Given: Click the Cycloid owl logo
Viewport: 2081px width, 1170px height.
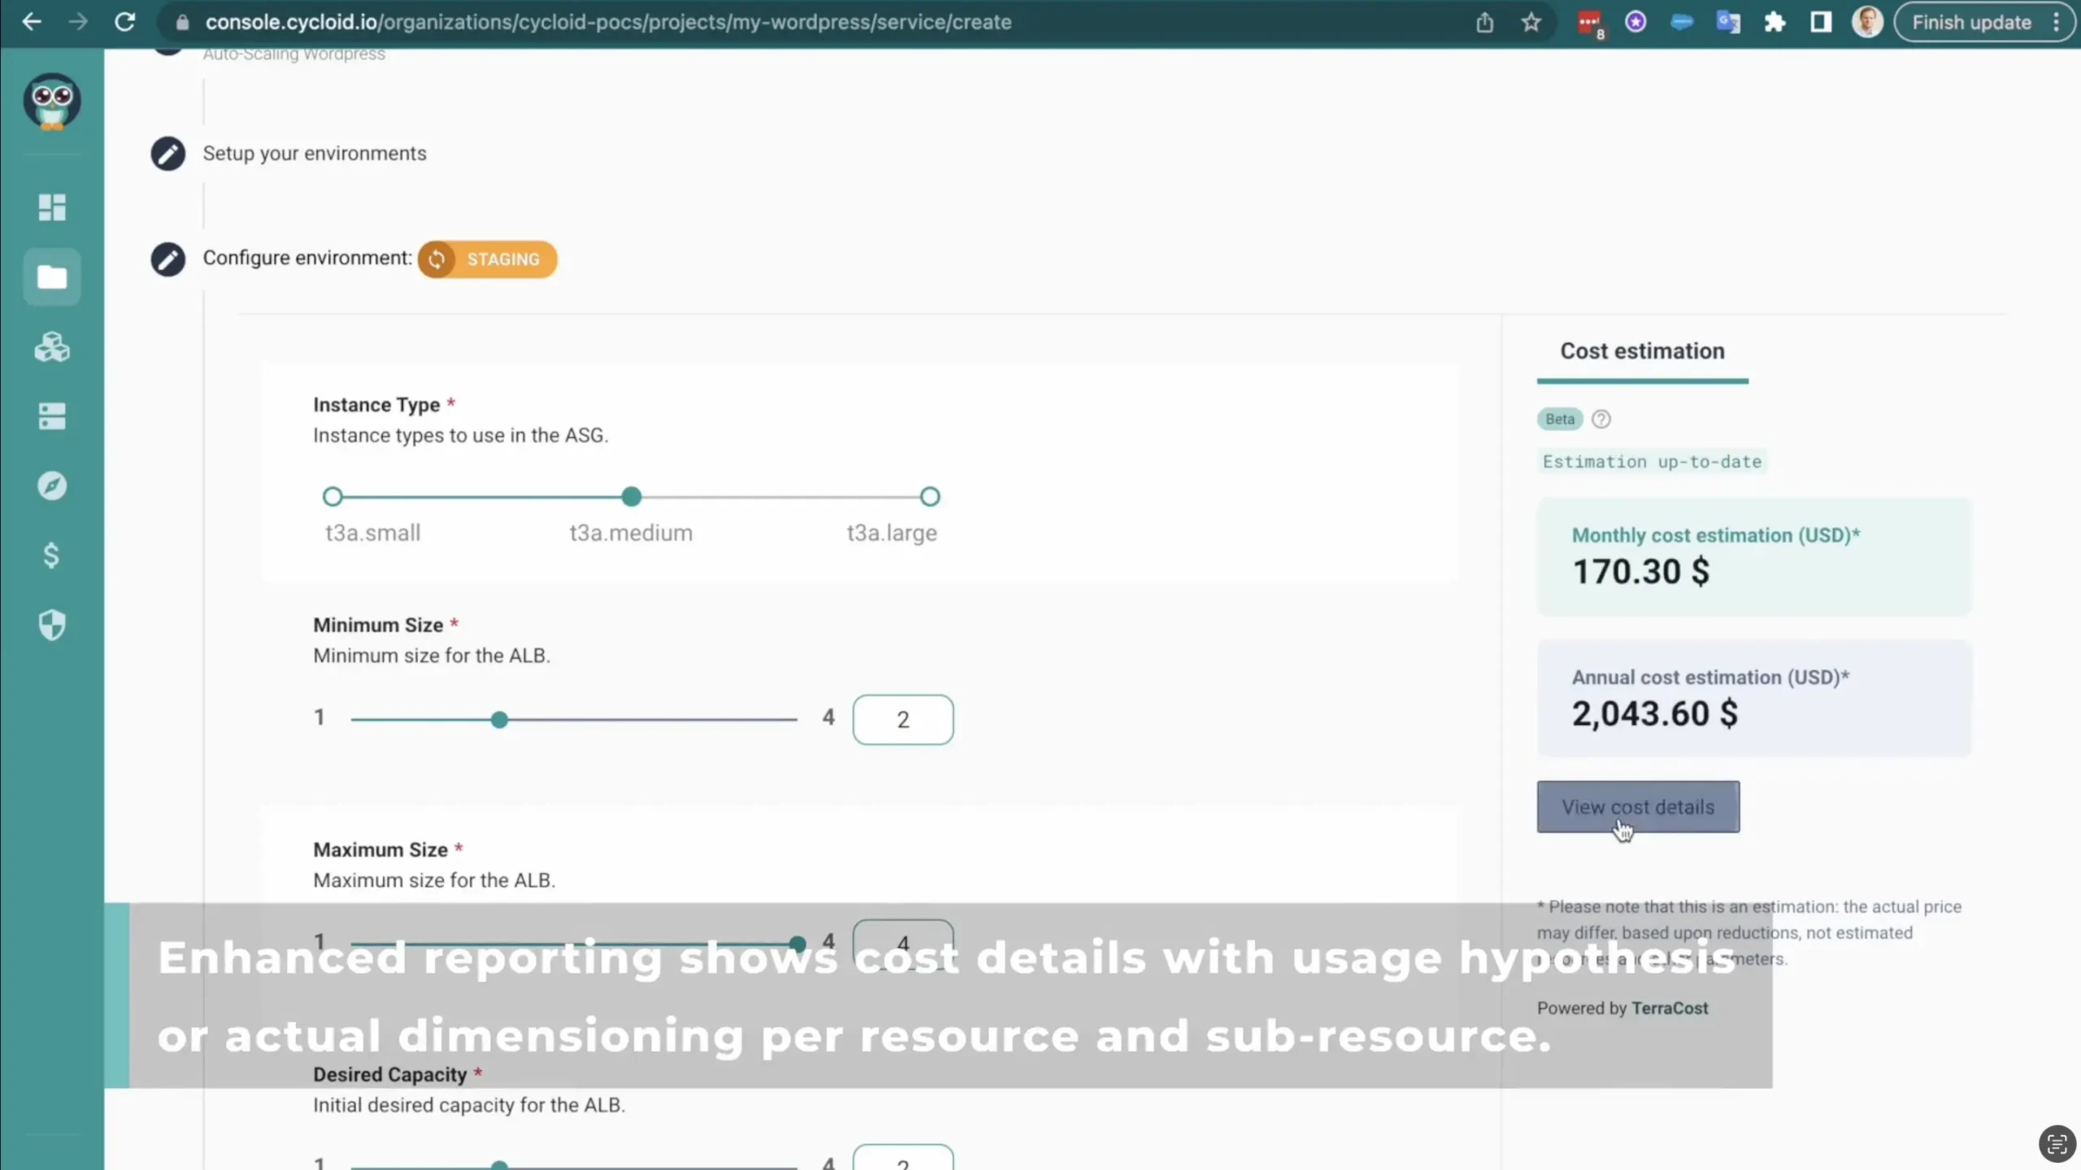Looking at the screenshot, I should click(x=52, y=102).
